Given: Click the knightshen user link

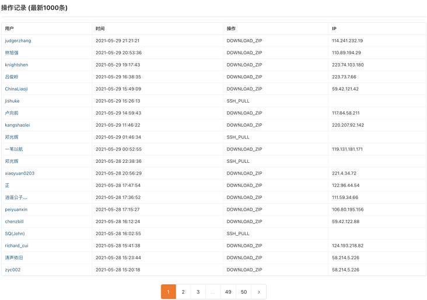Looking at the screenshot, I should coord(16,65).
